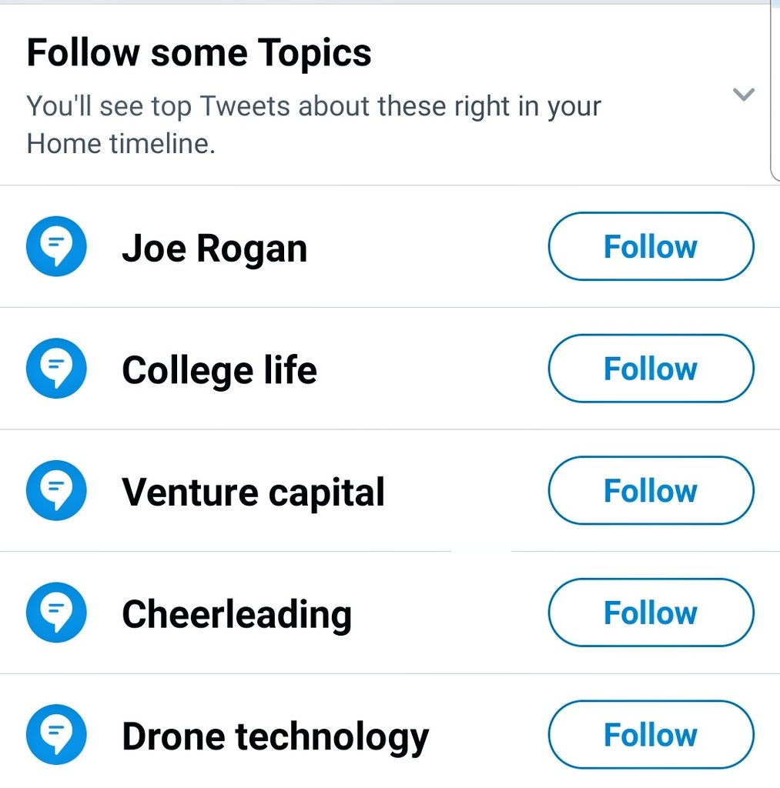Click the scrollbar at the right edge

click(x=775, y=92)
